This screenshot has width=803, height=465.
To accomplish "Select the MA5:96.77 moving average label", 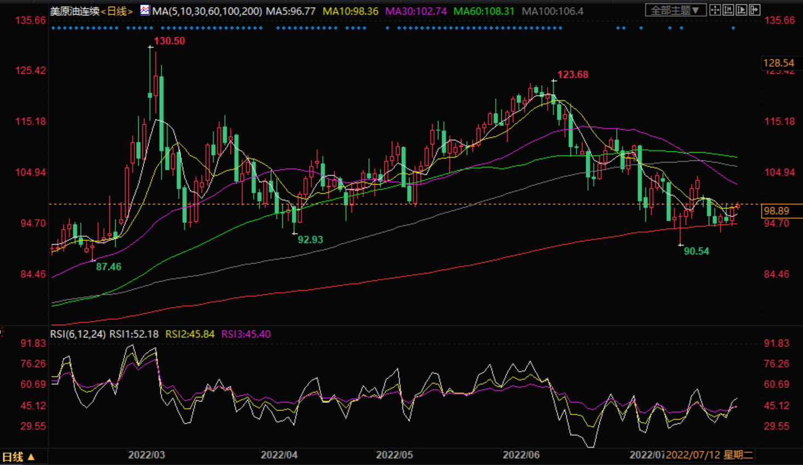I will click(x=291, y=11).
